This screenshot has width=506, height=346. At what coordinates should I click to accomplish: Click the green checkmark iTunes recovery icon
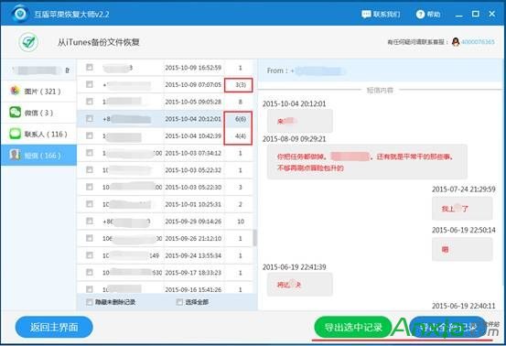click(28, 42)
